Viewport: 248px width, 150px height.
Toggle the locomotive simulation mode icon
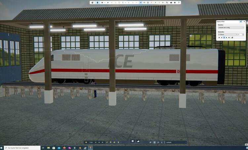(x=98, y=3)
